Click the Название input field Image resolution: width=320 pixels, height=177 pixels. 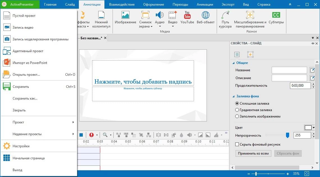click(x=289, y=70)
